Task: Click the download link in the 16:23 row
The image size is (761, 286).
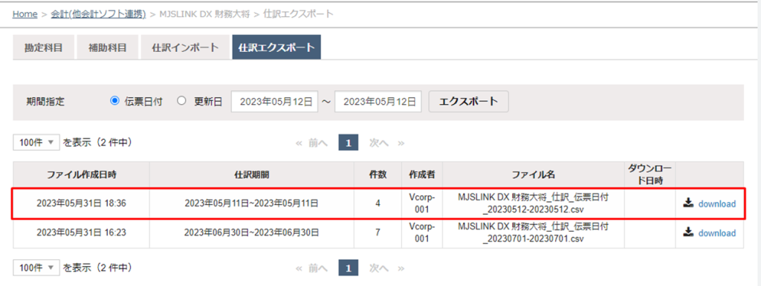Action: pos(717,233)
